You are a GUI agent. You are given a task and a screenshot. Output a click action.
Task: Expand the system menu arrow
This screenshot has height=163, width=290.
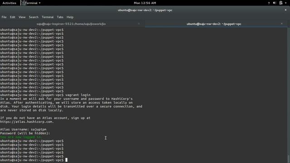coord(286,3)
